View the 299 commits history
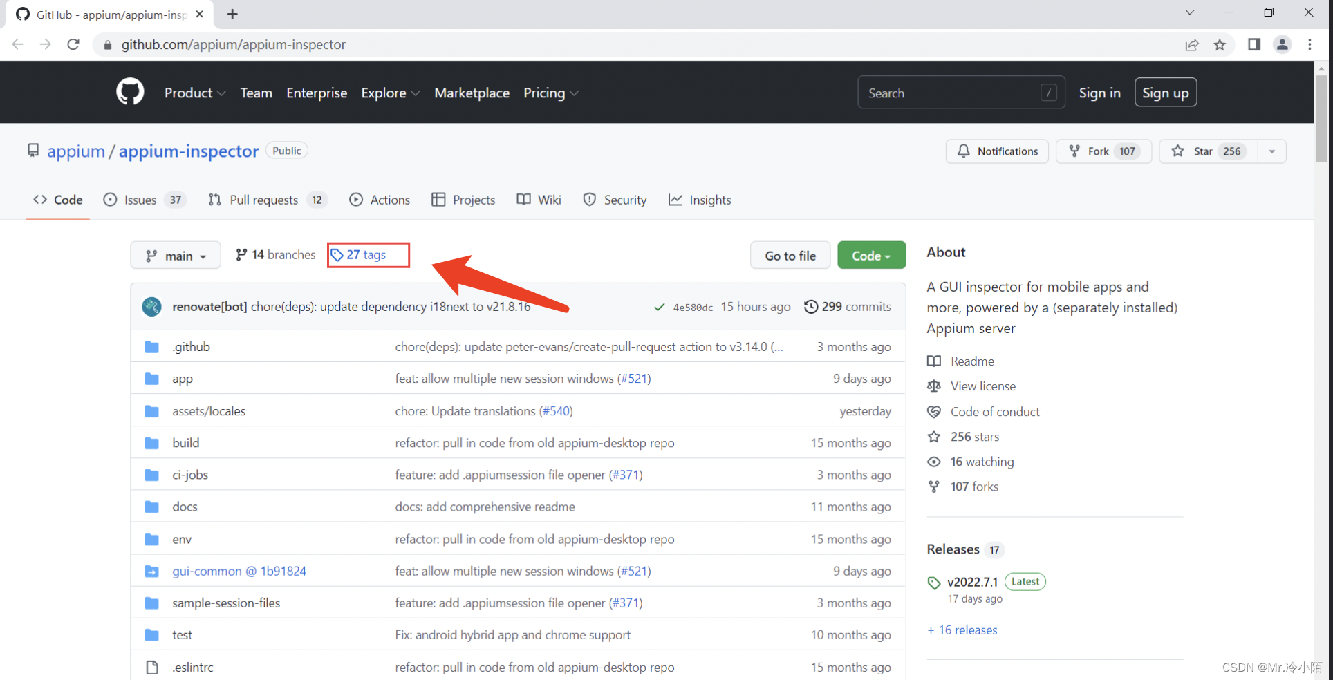 tap(848, 306)
